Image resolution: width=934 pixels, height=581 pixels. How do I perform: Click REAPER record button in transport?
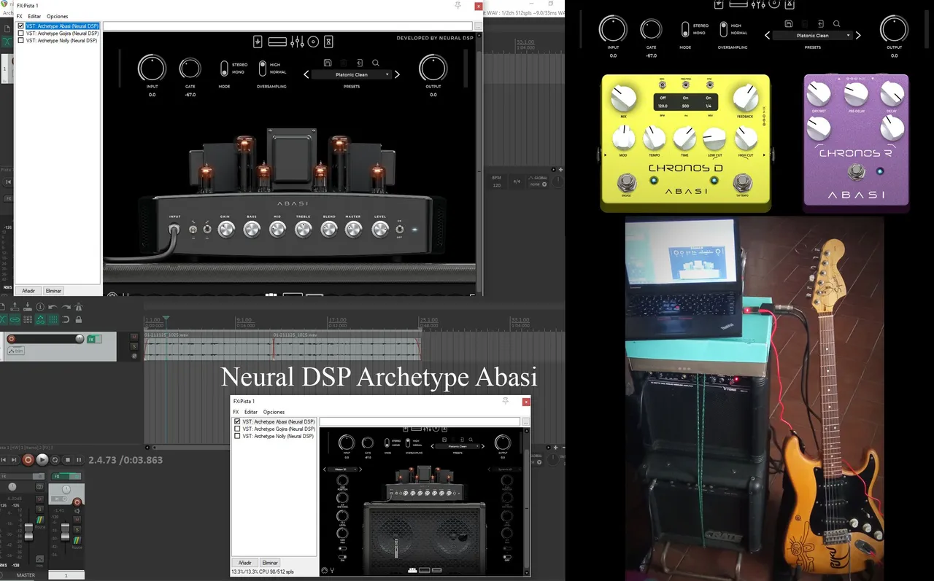pos(28,459)
